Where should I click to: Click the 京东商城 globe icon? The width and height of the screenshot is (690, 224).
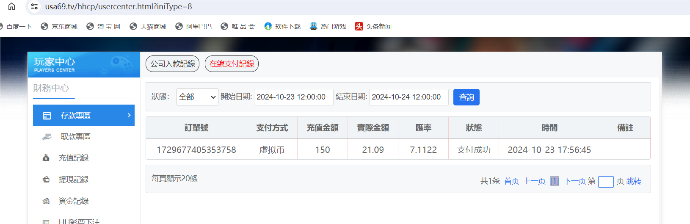coord(44,26)
